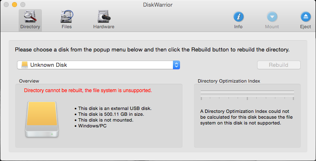Select the Hardware diagnostics icon
The width and height of the screenshot is (316, 161).
click(x=104, y=16)
